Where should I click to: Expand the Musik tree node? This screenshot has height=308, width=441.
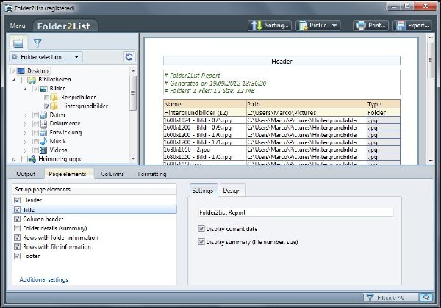click(25, 142)
